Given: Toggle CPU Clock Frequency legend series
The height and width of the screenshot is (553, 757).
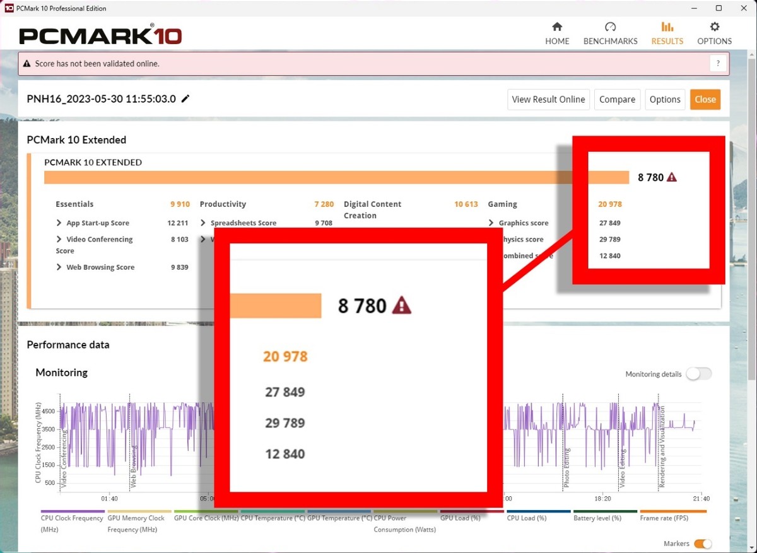Looking at the screenshot, I should click(x=72, y=521).
